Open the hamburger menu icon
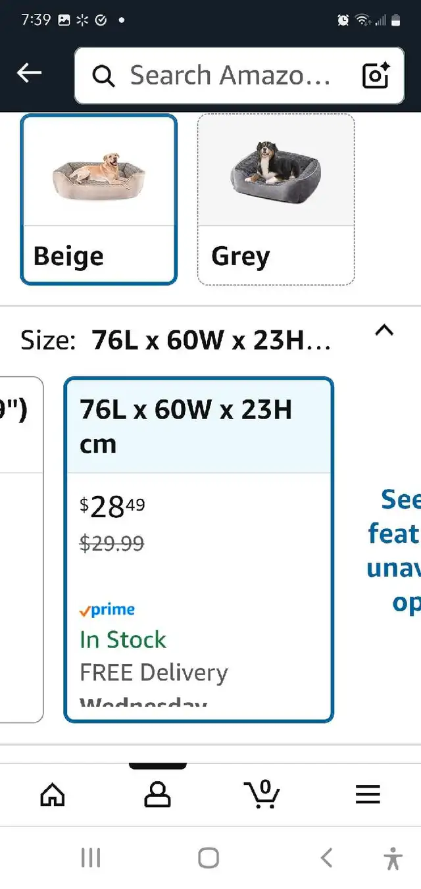421x889 pixels. [x=368, y=795]
